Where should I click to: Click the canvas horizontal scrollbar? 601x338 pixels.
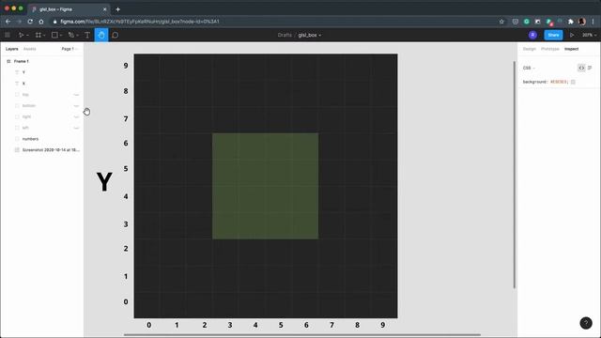(302, 335)
